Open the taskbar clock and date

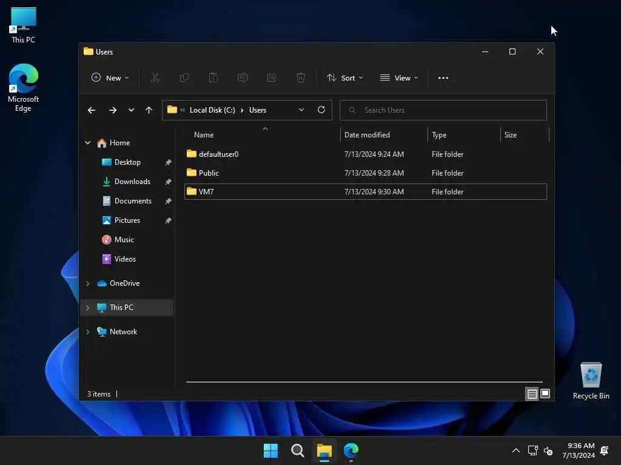click(578, 450)
